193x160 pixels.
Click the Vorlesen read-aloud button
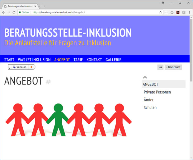(21, 67)
